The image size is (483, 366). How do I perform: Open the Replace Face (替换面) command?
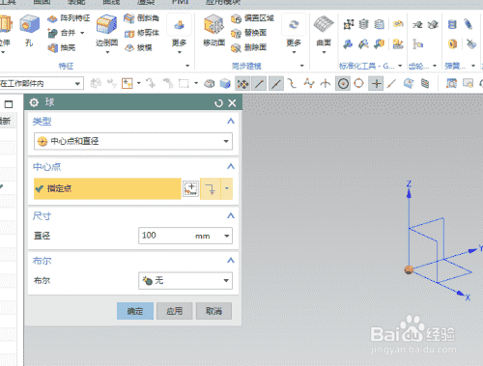pos(248,33)
